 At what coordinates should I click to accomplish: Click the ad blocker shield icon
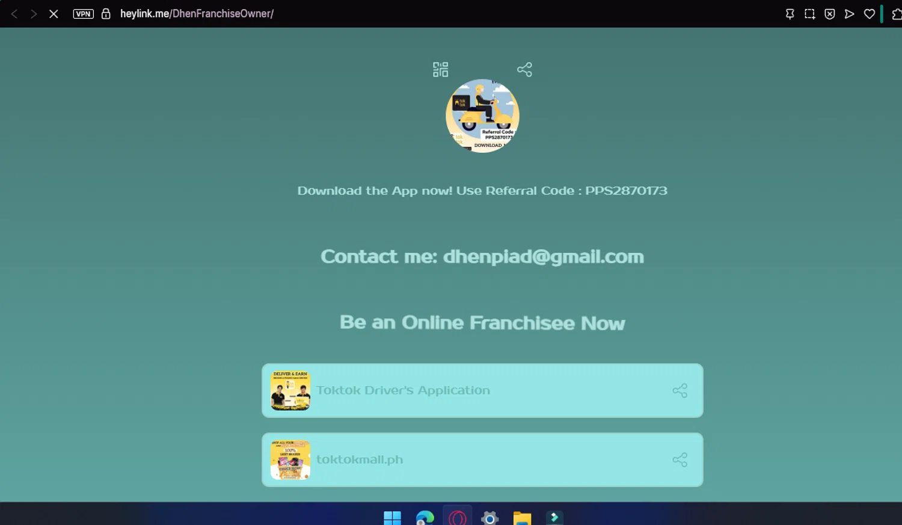(x=830, y=14)
